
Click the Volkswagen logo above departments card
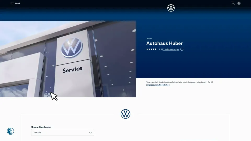[x=125, y=114]
